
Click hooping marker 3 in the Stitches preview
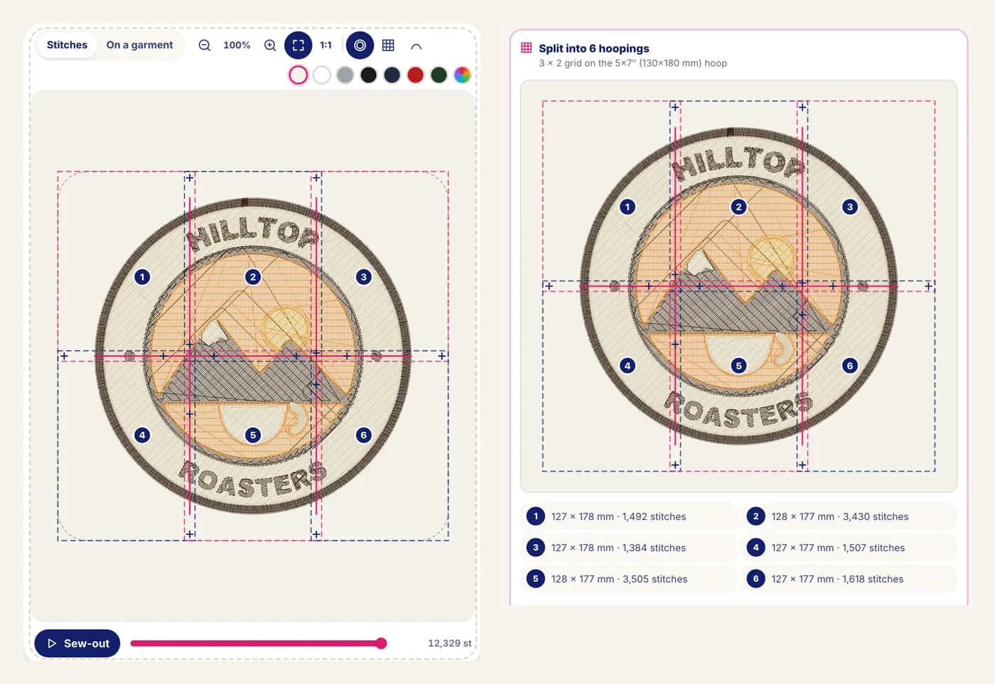(364, 277)
